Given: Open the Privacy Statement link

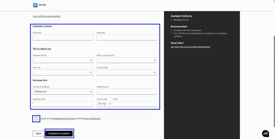Looking at the screenshot, I should (92, 118).
